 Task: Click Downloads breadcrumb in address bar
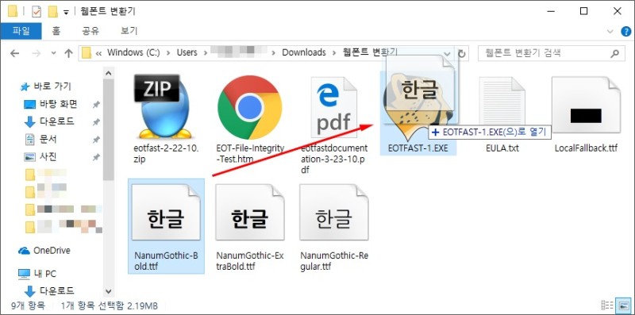[x=304, y=52]
